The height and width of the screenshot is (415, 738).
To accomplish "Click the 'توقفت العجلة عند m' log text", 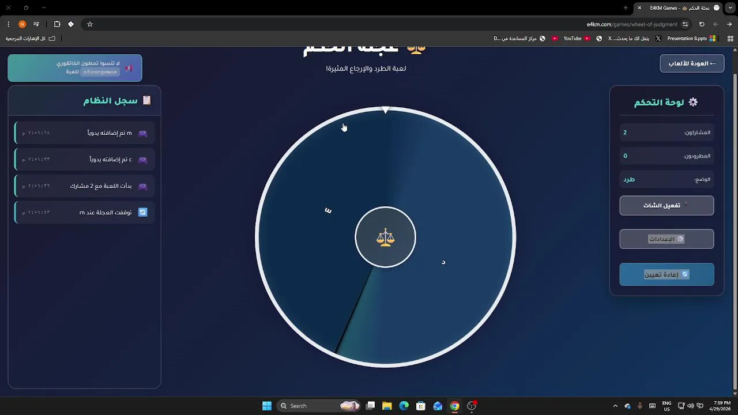I will [106, 213].
